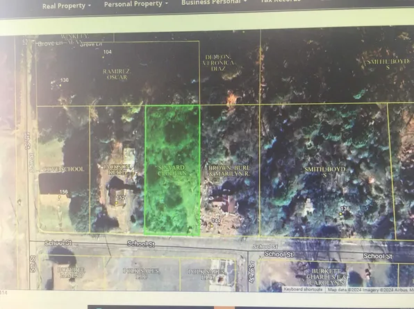Viewport: 414px width, 309px height.
Task: Click the 152 address point marker
Action: tap(116, 203)
